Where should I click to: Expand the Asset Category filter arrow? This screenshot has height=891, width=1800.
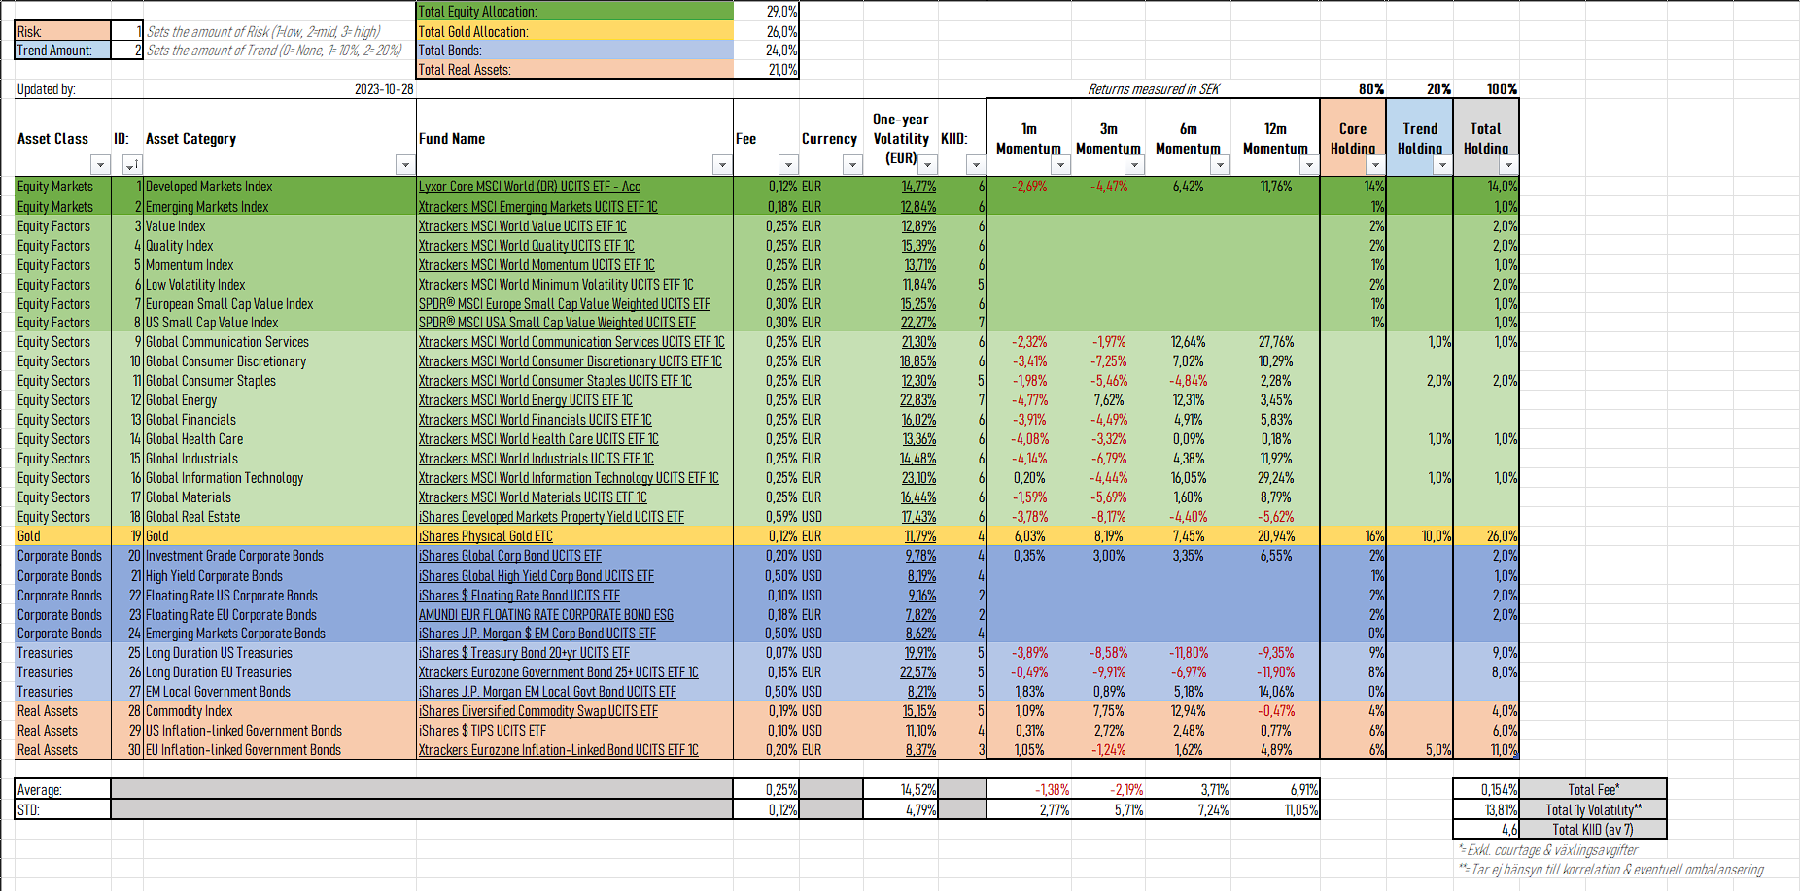point(405,165)
